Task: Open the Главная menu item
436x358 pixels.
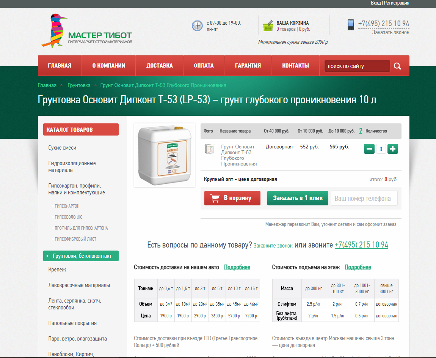Action: 60,66
